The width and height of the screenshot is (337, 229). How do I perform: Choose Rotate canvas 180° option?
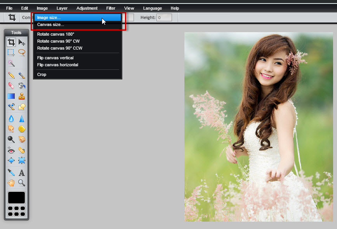tap(78, 34)
